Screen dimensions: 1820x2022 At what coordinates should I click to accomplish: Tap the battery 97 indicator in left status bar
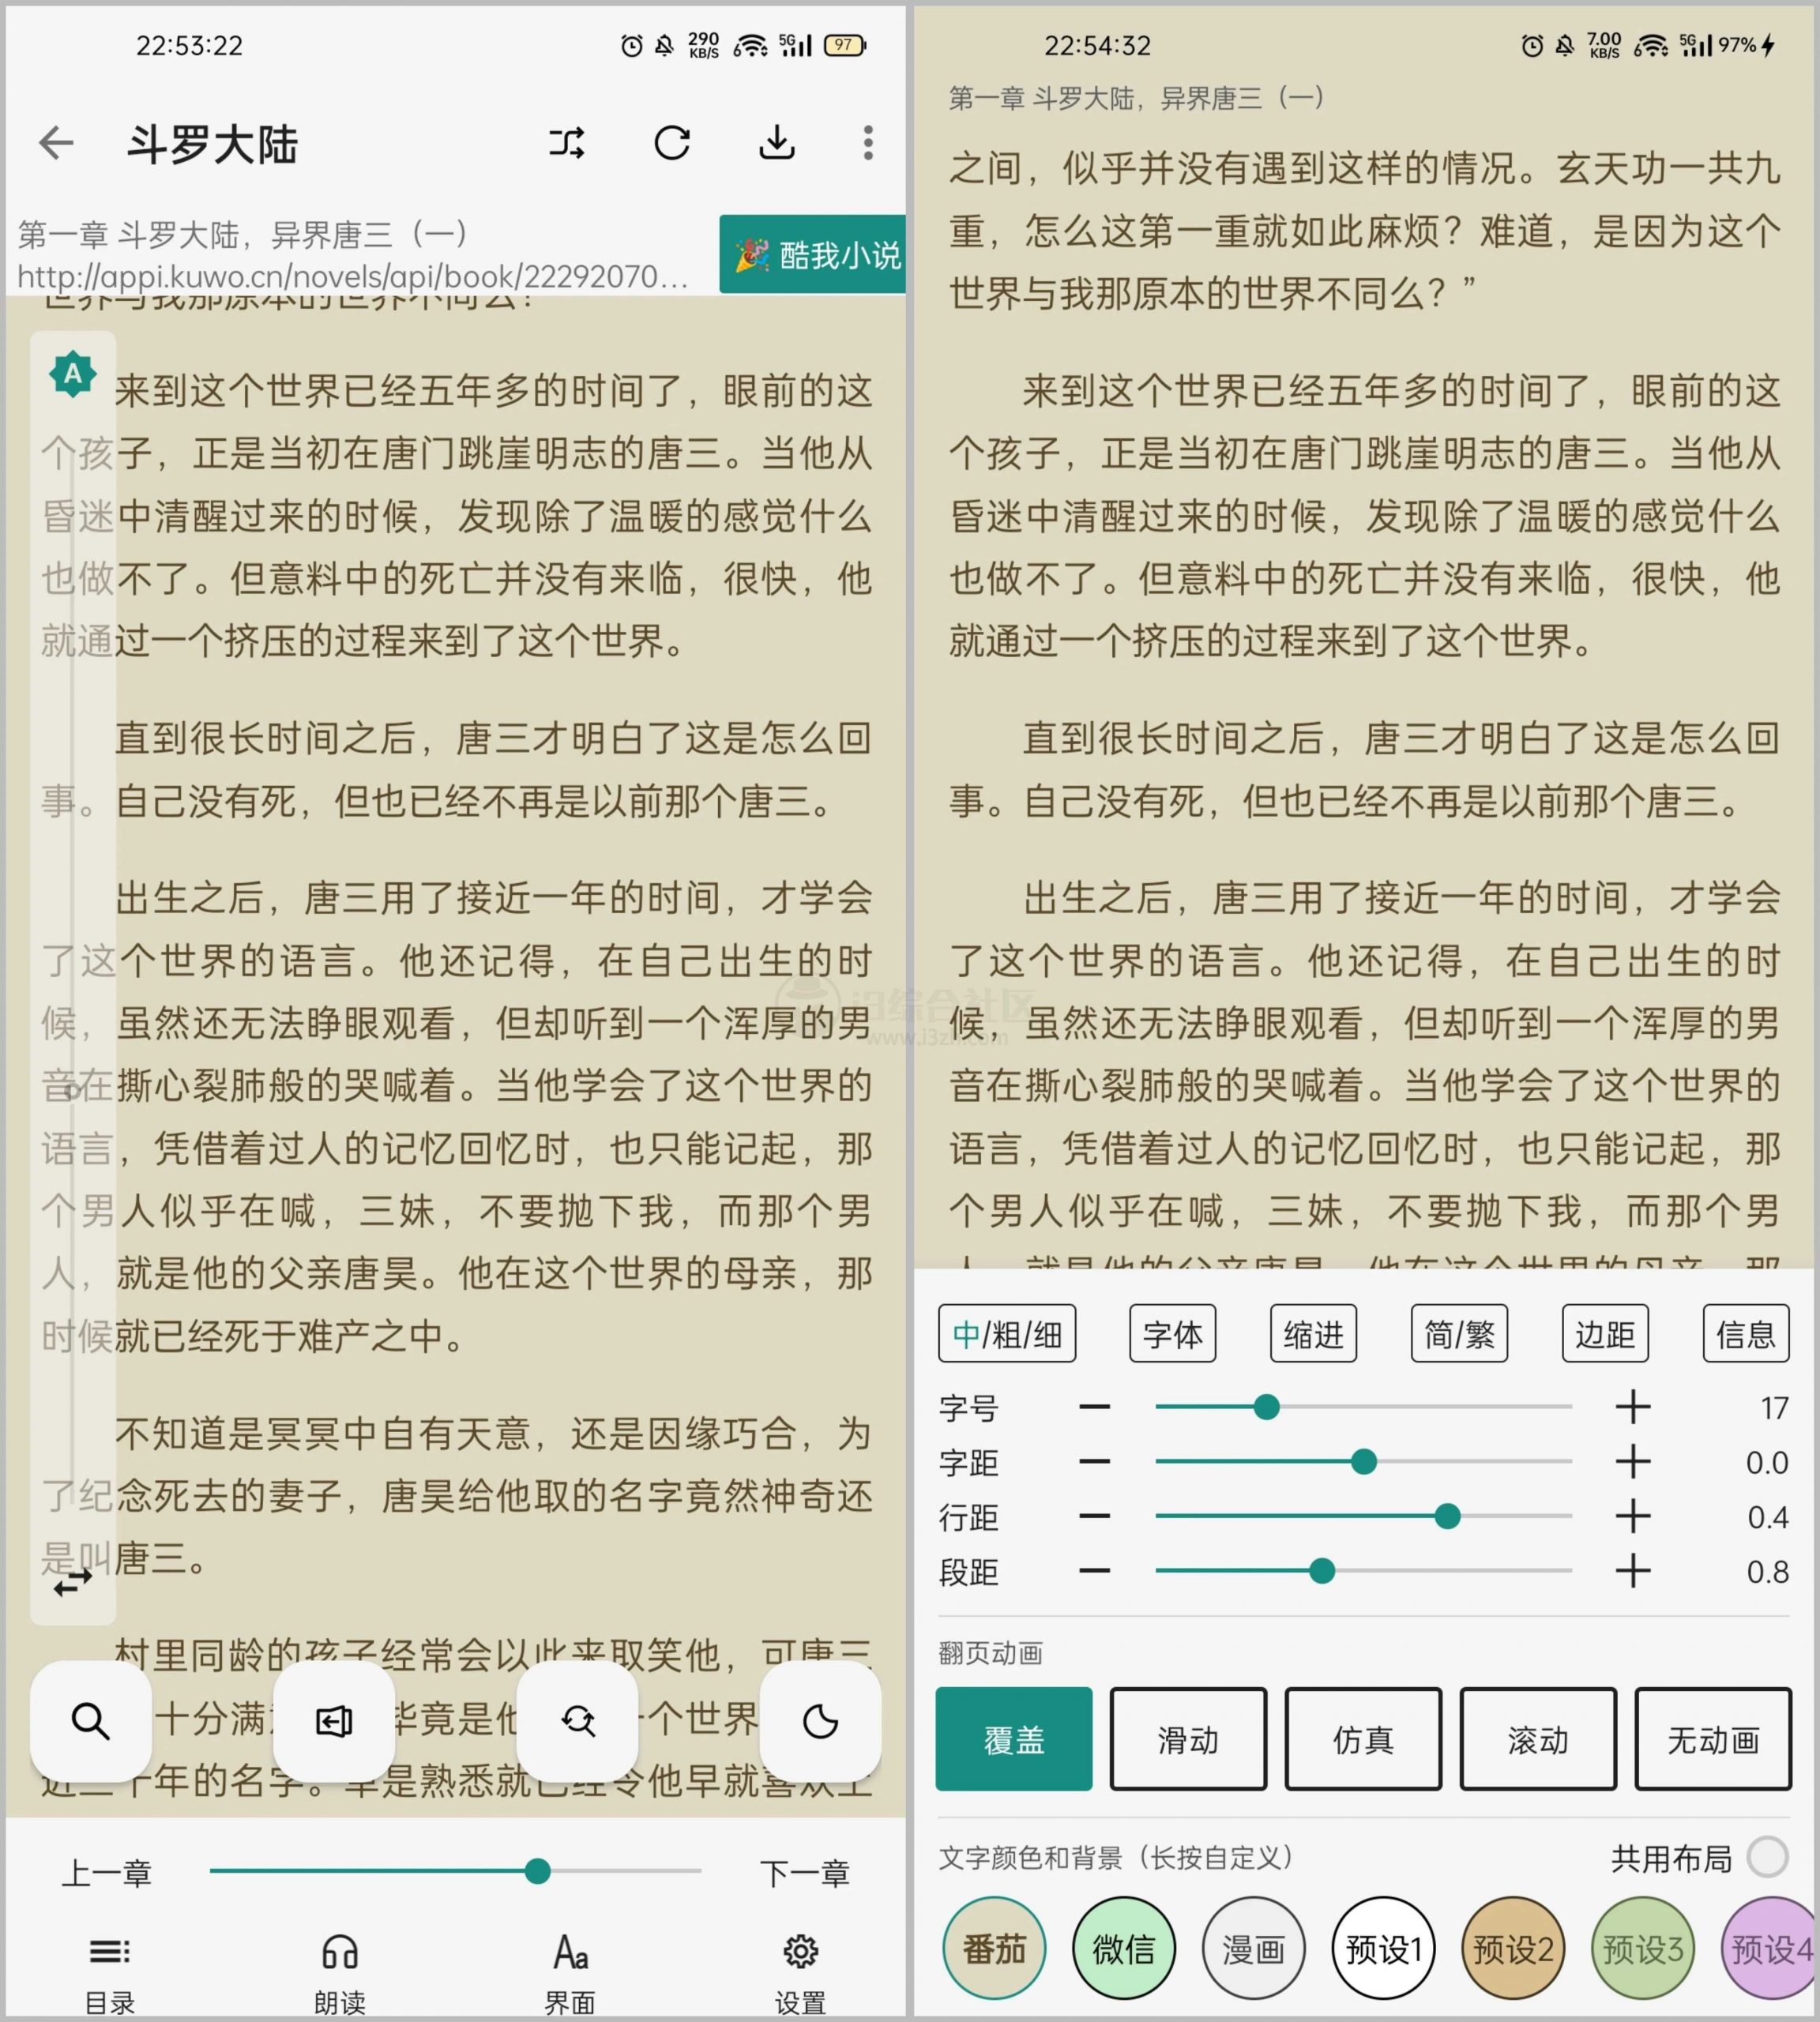(x=845, y=45)
